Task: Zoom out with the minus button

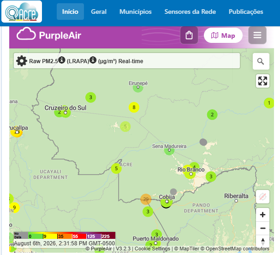Action: [x=262, y=228]
